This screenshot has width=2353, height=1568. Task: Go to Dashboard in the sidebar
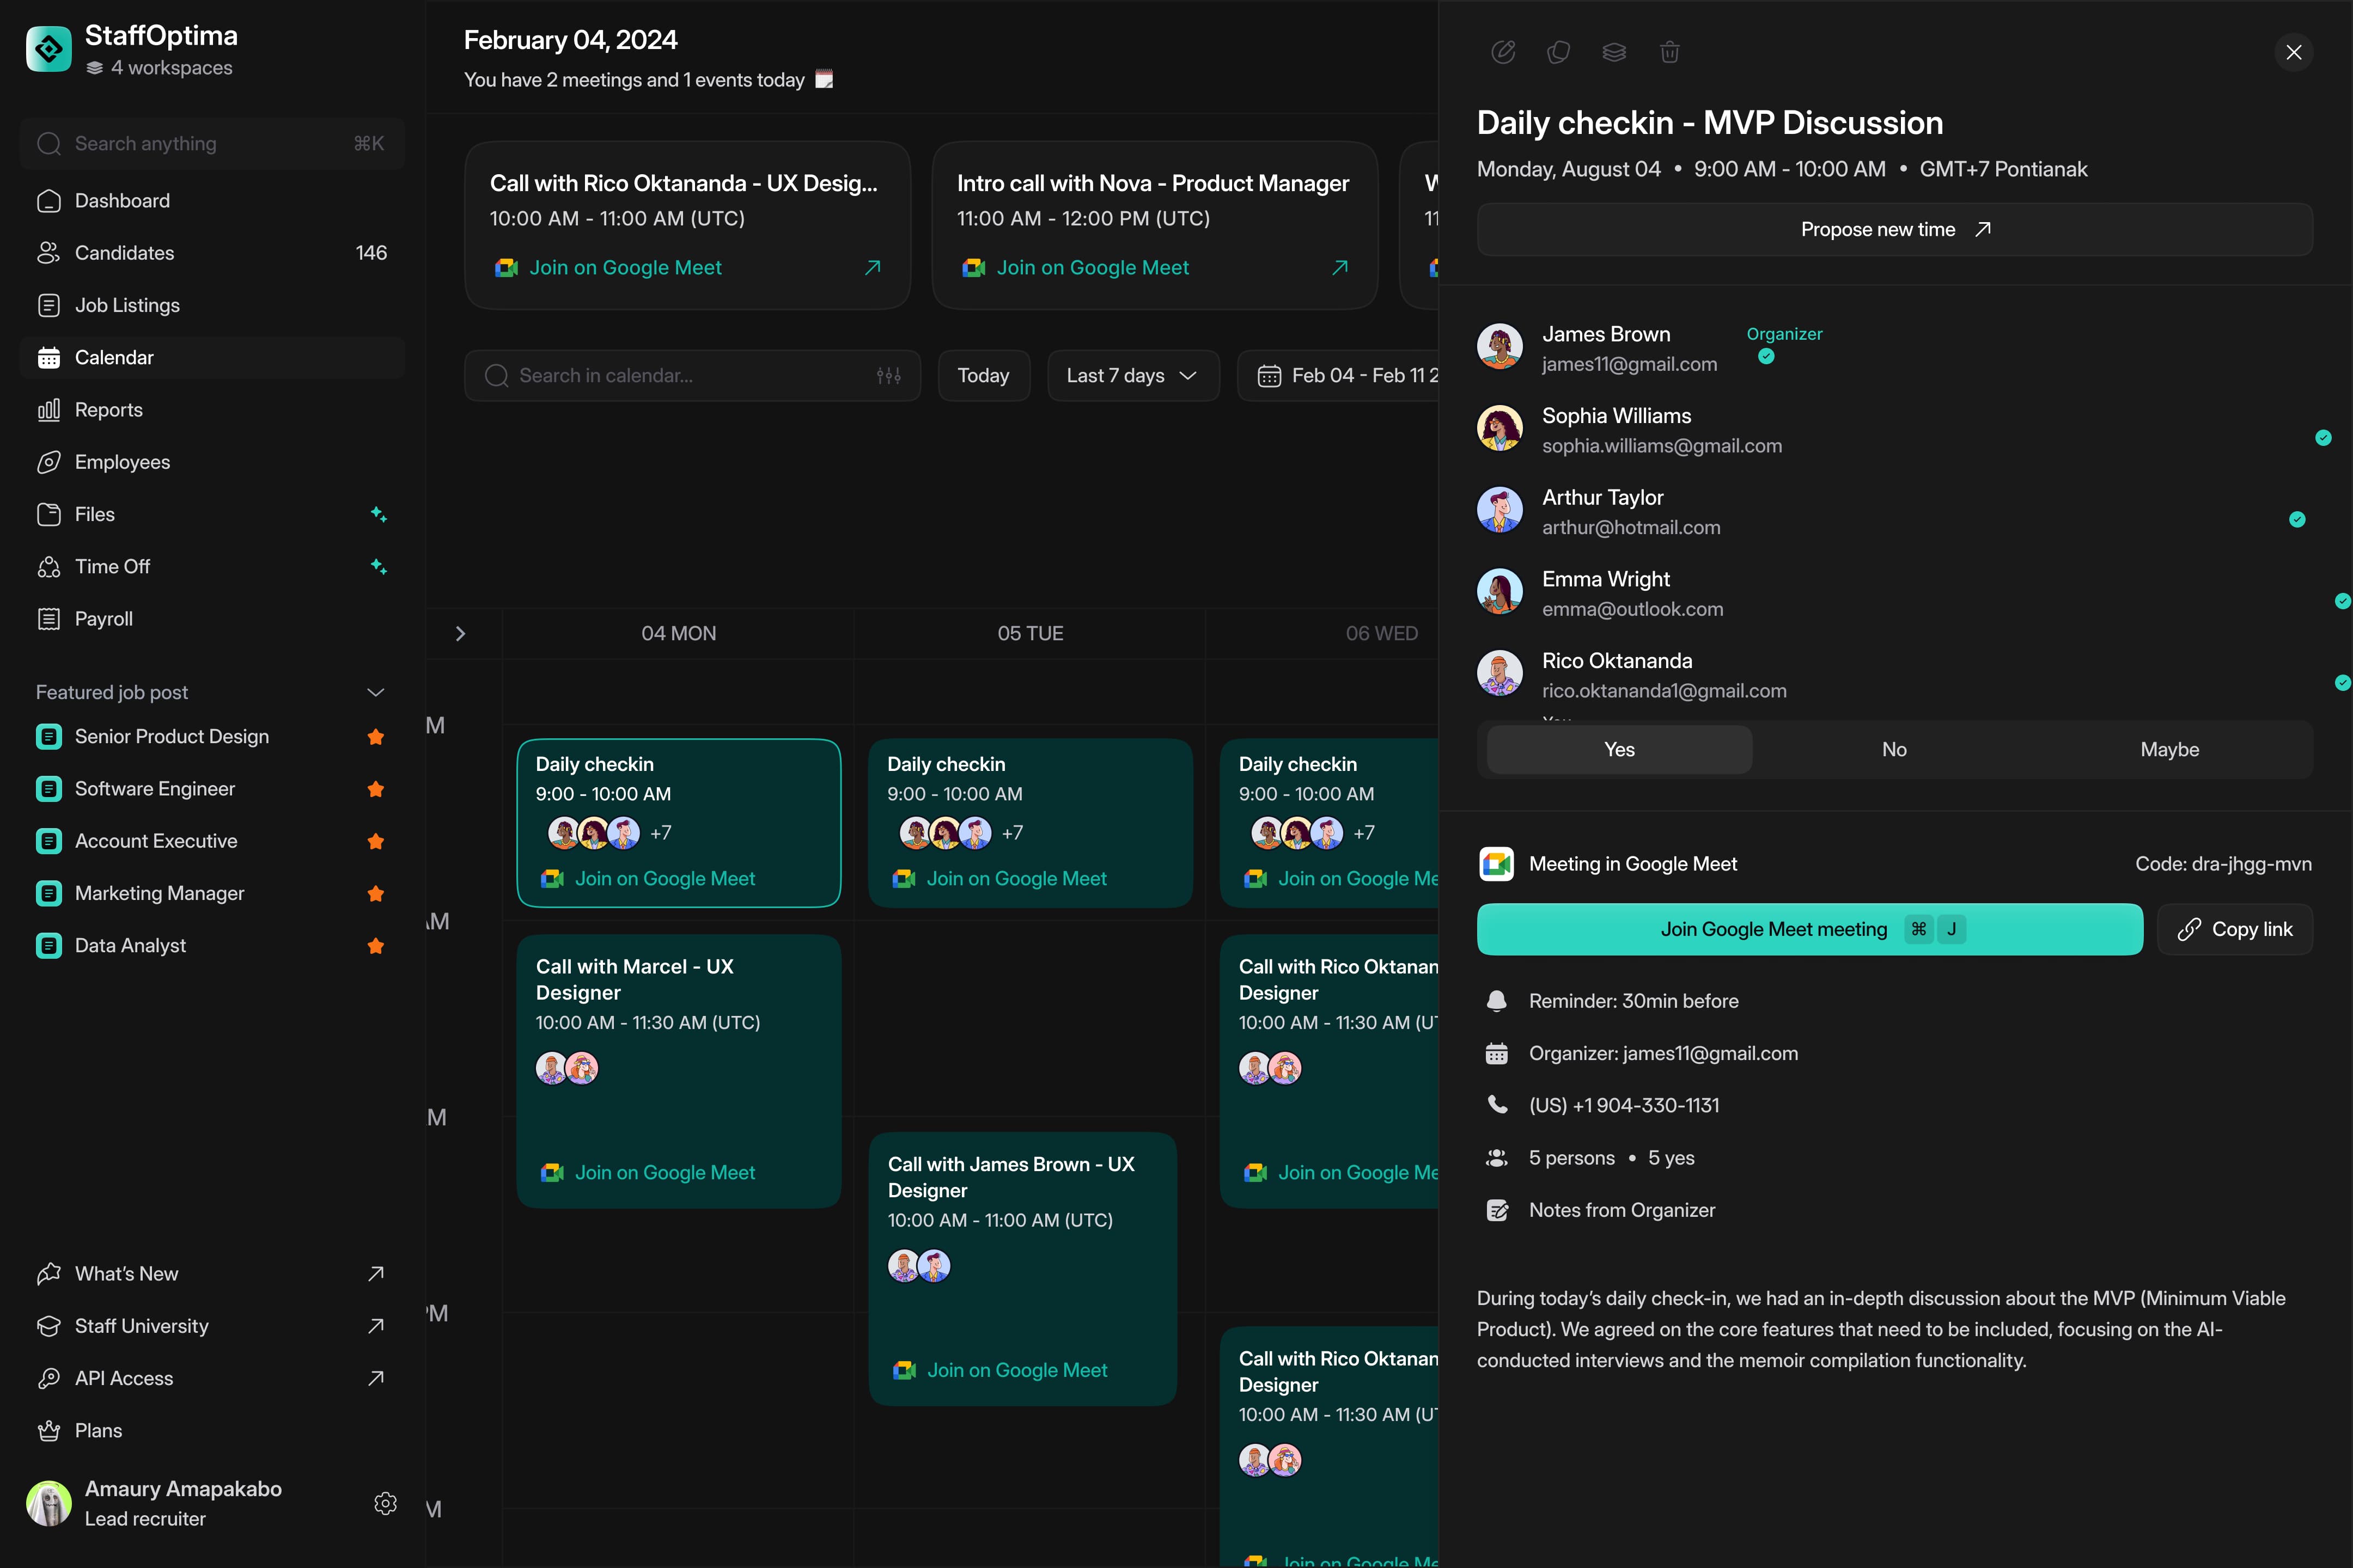click(x=212, y=201)
